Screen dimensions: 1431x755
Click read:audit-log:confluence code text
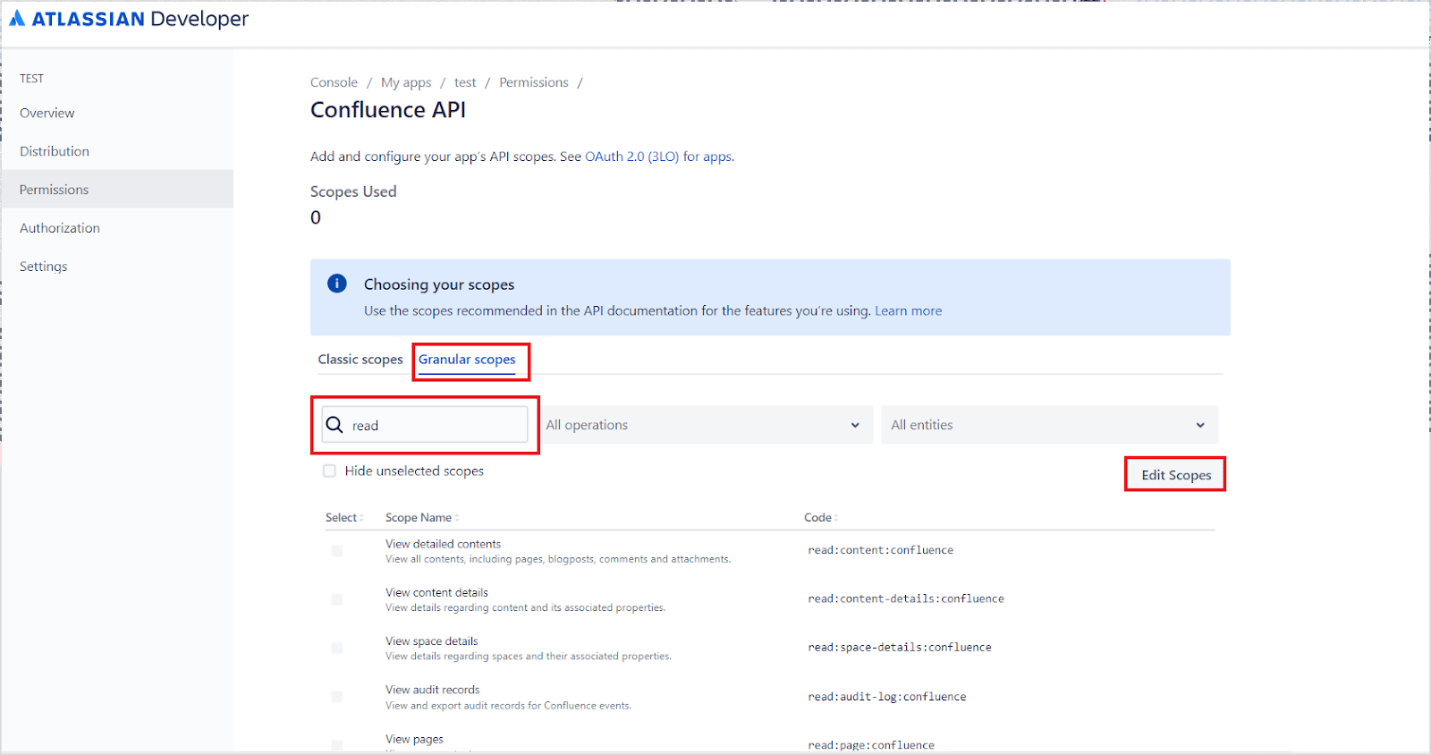(x=887, y=696)
